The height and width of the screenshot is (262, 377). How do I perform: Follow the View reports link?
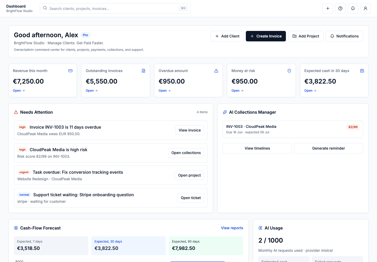[x=232, y=228]
